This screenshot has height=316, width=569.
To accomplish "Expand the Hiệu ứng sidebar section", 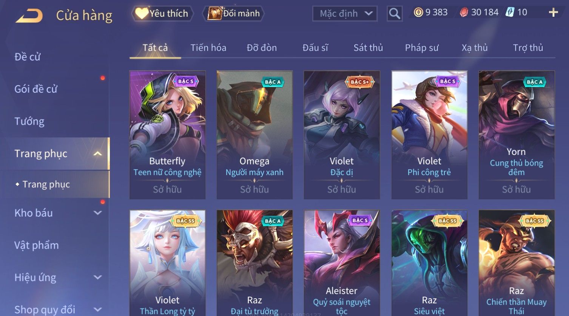I will [98, 277].
